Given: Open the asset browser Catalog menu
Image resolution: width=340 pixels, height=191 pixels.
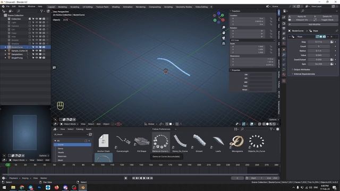Looking at the screenshot, I should (x=80, y=129).
